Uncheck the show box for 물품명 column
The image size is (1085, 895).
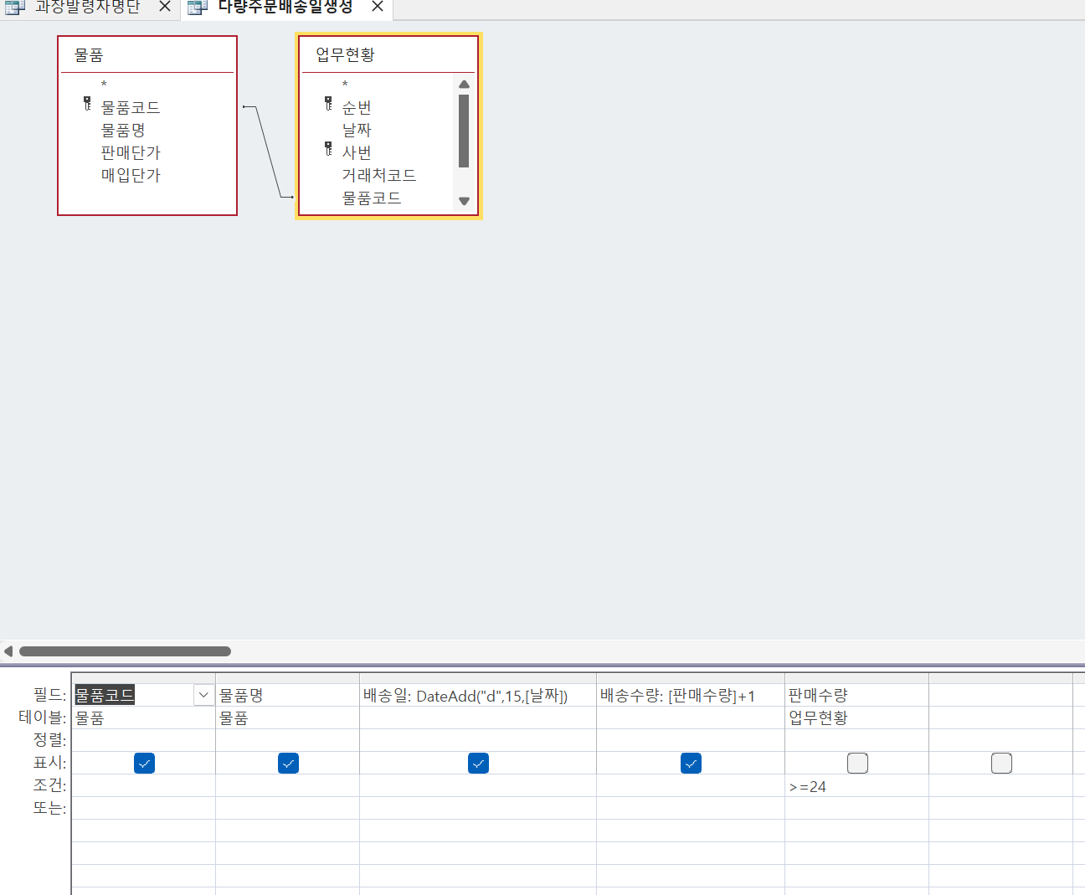[288, 763]
